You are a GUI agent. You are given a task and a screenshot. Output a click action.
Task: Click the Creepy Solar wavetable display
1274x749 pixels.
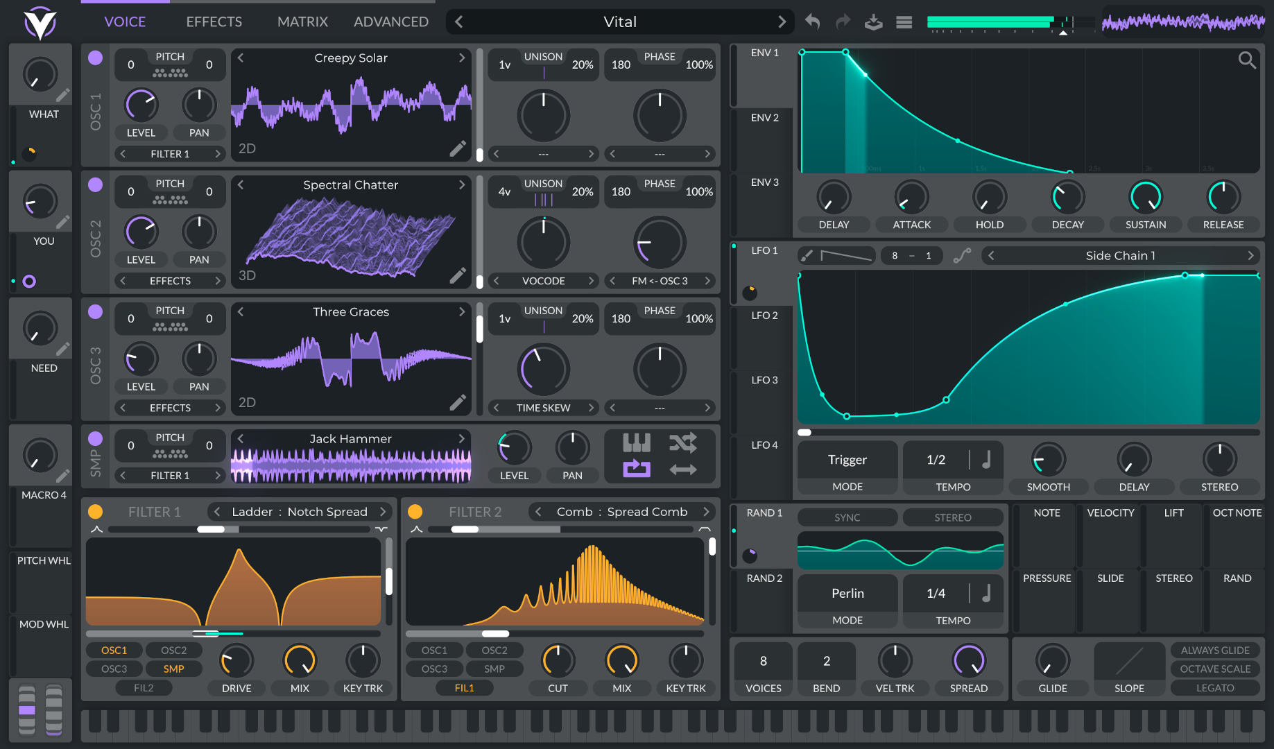coord(351,105)
